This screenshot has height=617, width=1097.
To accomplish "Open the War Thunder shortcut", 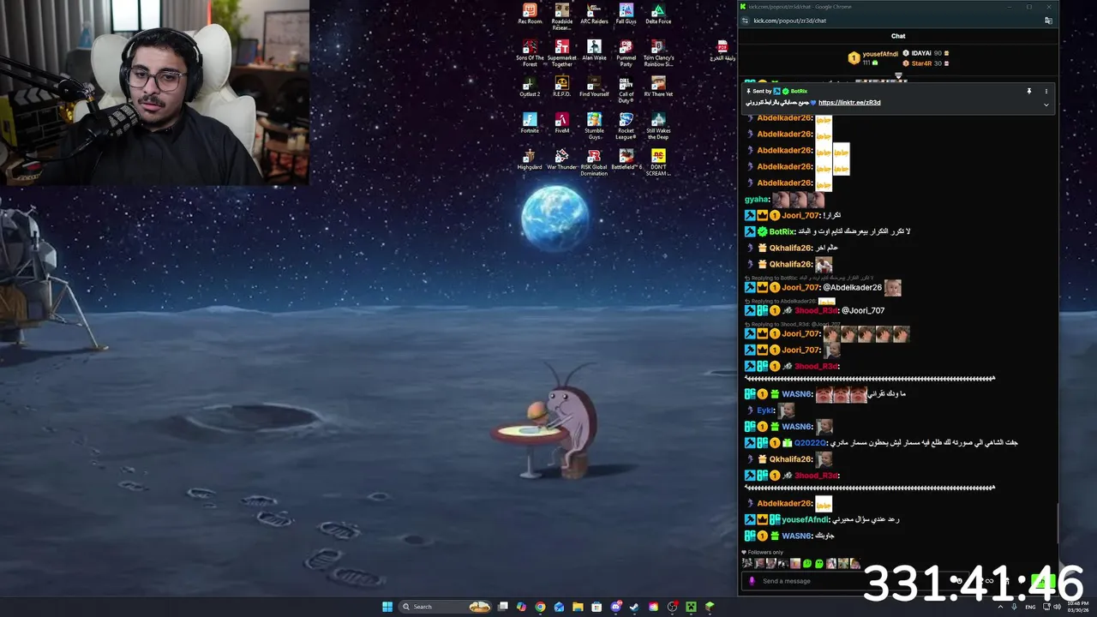I will [562, 159].
